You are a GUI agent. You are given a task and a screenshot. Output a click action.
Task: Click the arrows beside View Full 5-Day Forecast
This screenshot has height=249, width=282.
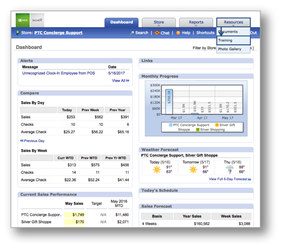click(x=250, y=179)
